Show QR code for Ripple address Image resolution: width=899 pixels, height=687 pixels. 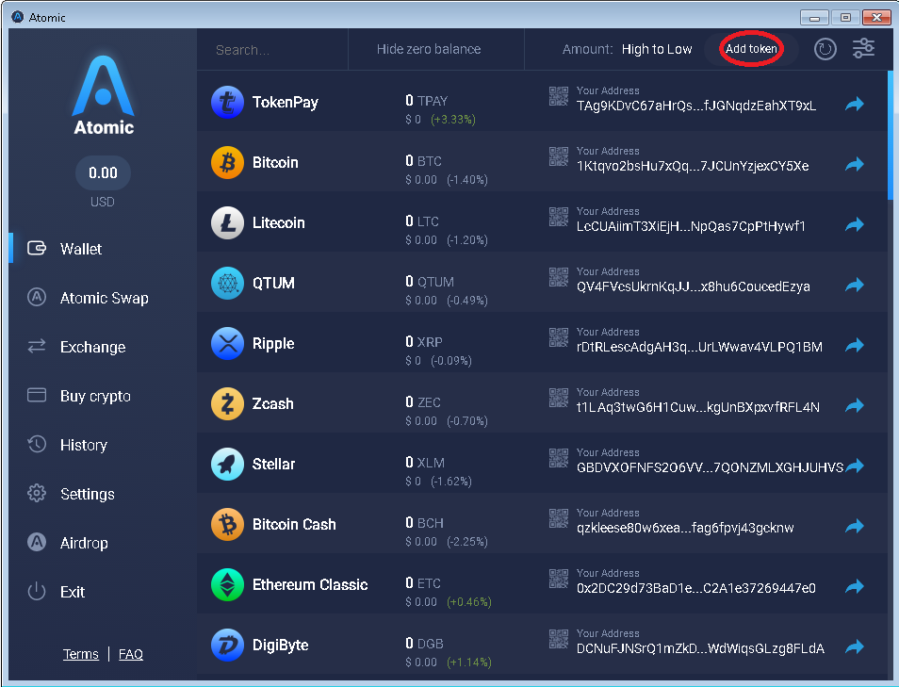point(559,337)
